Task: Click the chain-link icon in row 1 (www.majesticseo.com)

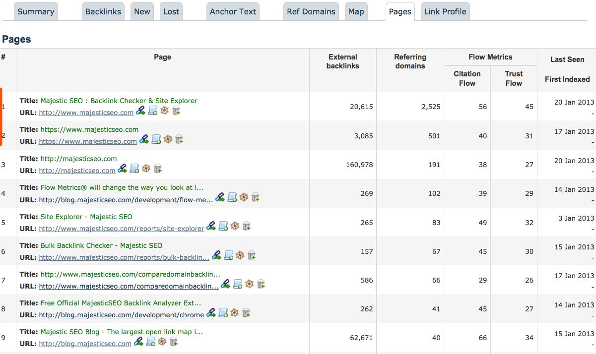Action: [x=140, y=111]
